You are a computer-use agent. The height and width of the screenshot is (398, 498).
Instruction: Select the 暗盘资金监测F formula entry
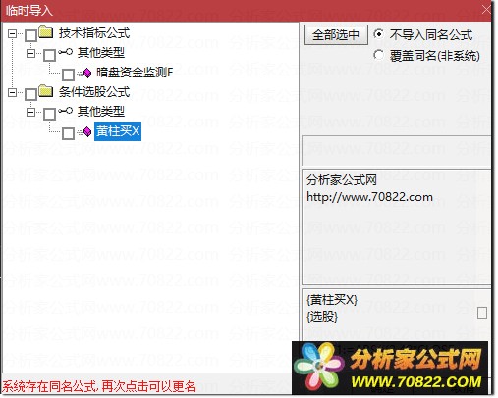click(135, 73)
